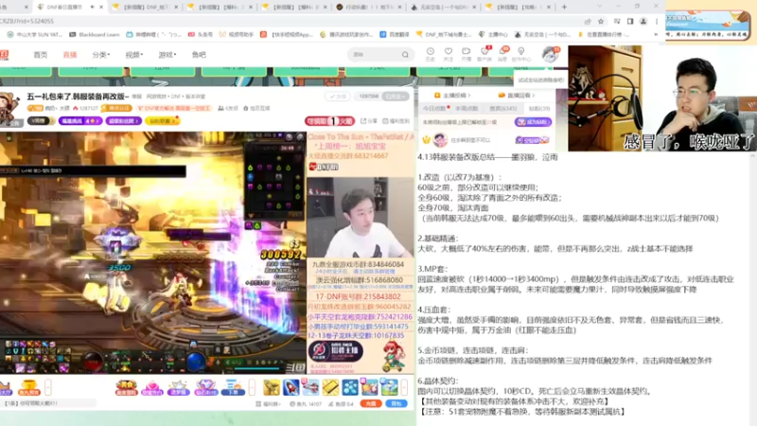The height and width of the screenshot is (426, 757).
Task: Open Chrome three-dot menu
Action: pyautogui.click(x=657, y=21)
